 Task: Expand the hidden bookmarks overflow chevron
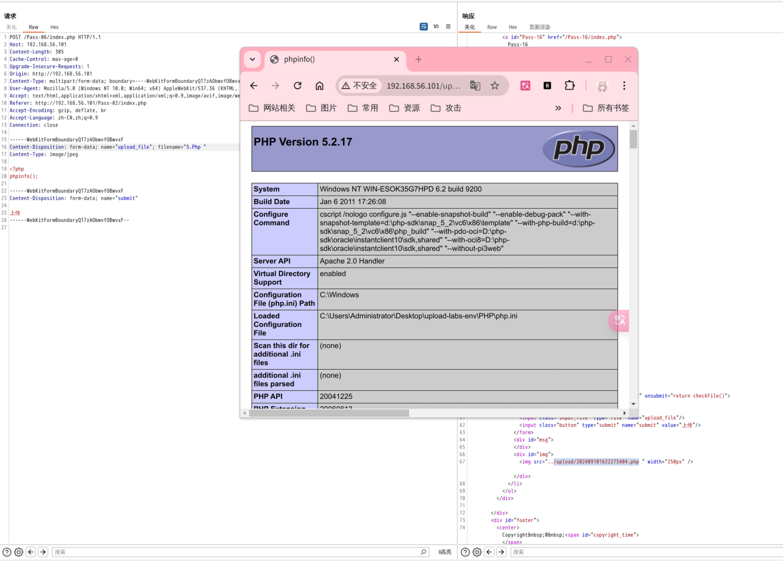click(x=558, y=108)
